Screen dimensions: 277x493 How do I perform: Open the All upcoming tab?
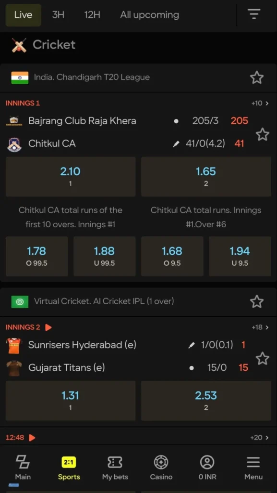click(x=149, y=15)
